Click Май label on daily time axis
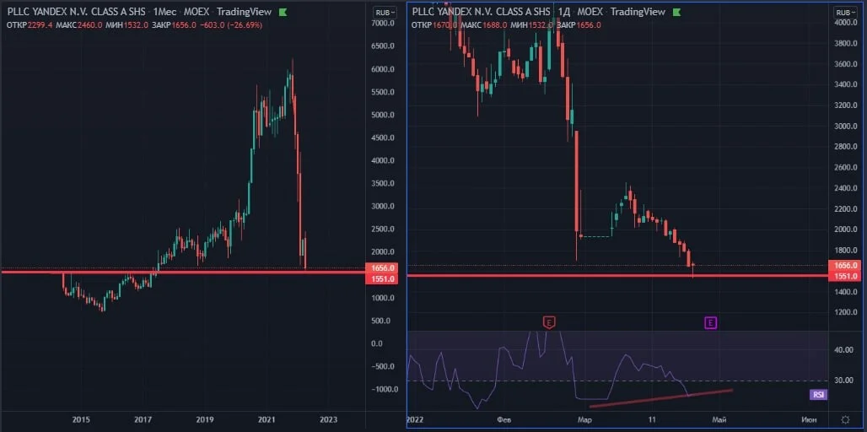The image size is (867, 432). [x=719, y=420]
